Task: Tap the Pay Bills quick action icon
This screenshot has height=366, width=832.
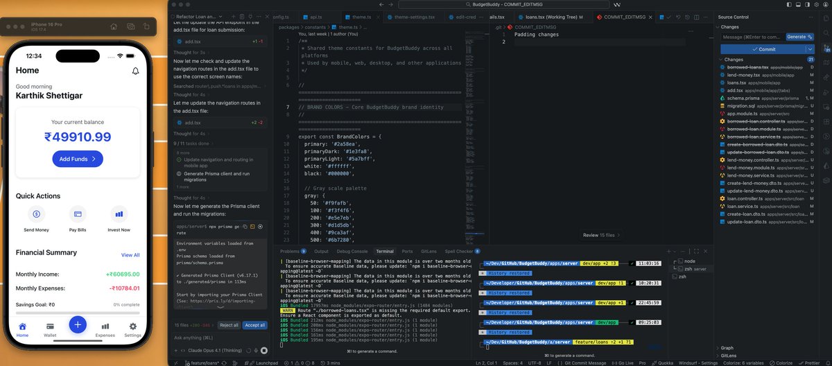Action: coord(78,214)
